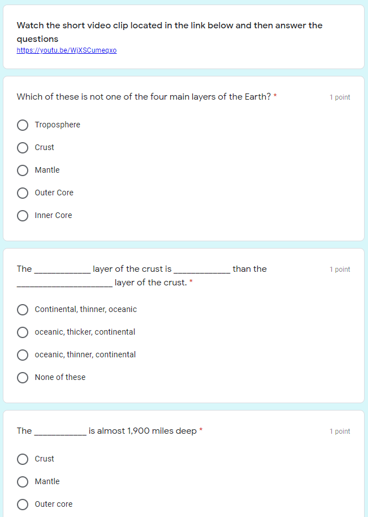Image resolution: width=368 pixels, height=517 pixels.
Task: Choose the "Outer Core" answer option
Action: coord(23,193)
